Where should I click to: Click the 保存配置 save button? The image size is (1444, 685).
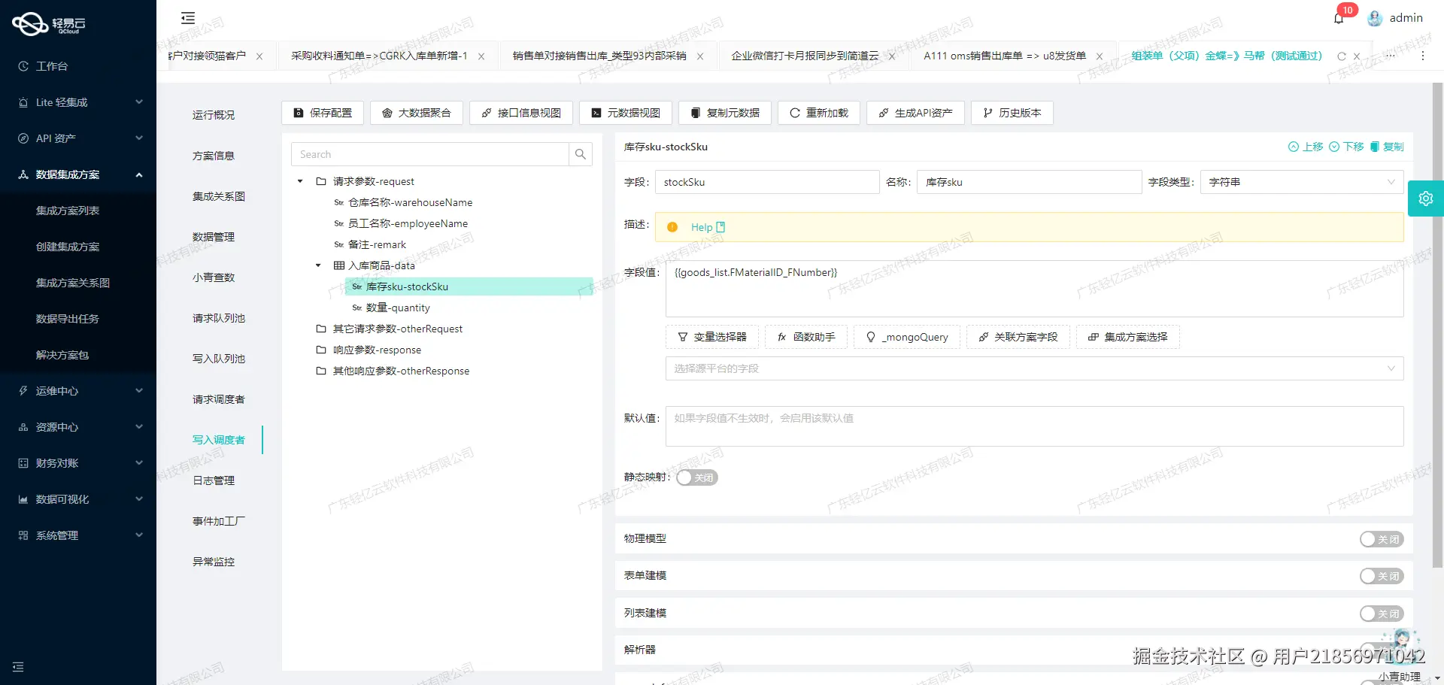point(322,113)
